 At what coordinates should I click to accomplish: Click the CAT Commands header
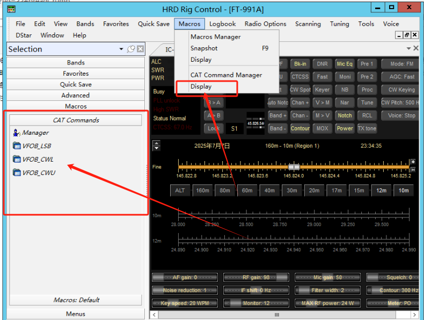point(76,120)
